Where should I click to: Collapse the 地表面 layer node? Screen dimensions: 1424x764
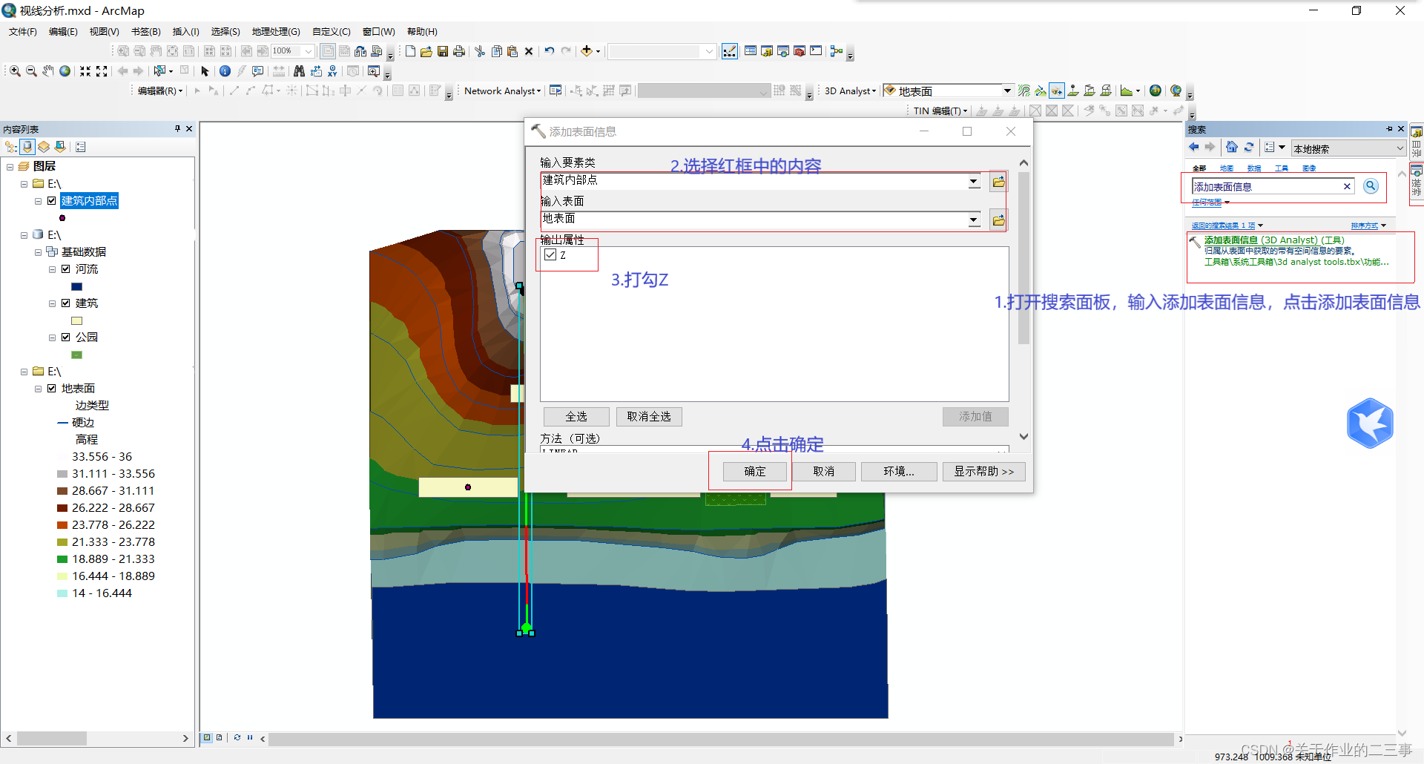point(39,388)
